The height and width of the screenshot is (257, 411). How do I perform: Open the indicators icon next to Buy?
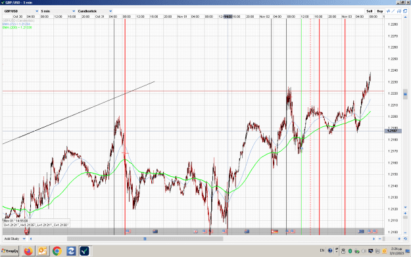(x=389, y=11)
